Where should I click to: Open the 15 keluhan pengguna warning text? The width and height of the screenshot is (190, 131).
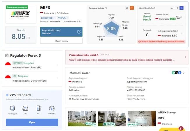point(122,60)
